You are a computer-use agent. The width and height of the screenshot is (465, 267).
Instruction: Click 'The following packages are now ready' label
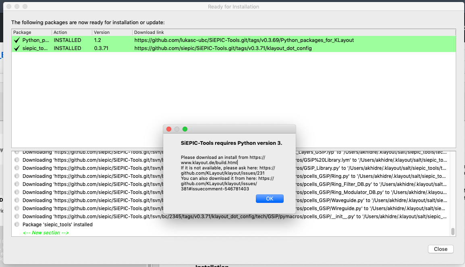tap(88, 22)
